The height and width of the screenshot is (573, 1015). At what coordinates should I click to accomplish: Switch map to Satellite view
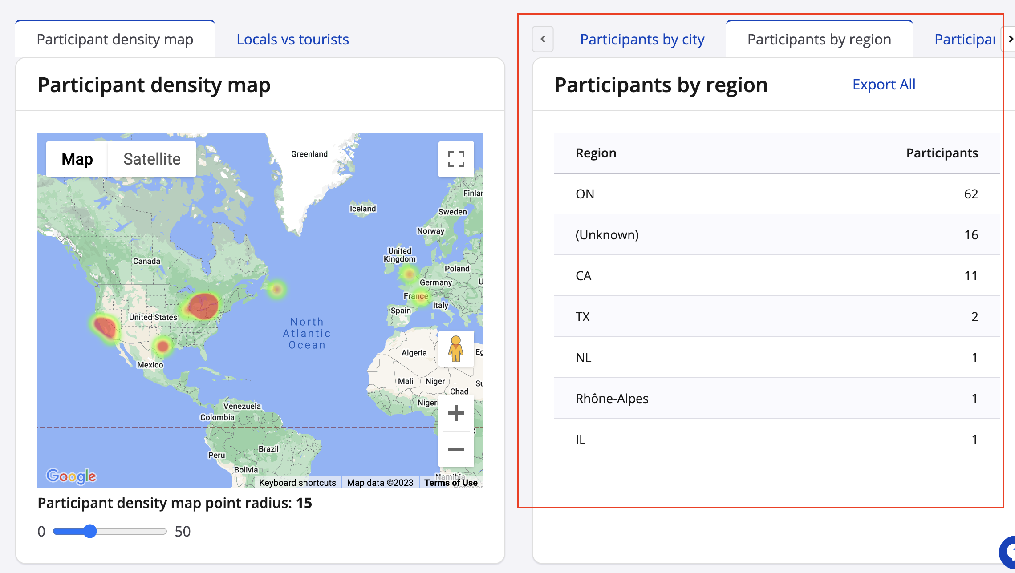pos(152,159)
